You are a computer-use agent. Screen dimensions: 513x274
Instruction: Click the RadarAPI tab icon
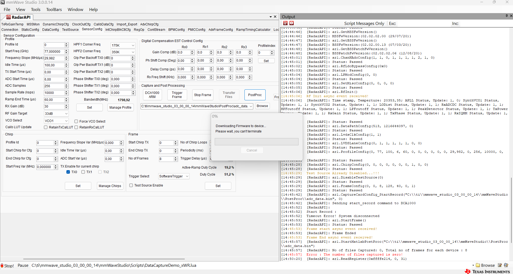point(9,17)
